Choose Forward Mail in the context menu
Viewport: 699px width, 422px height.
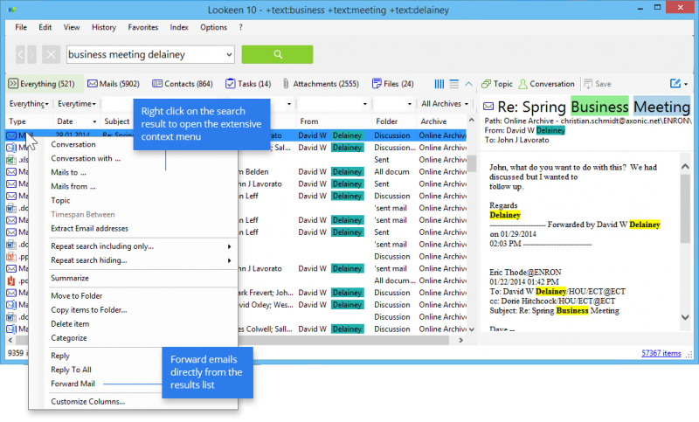(x=73, y=384)
